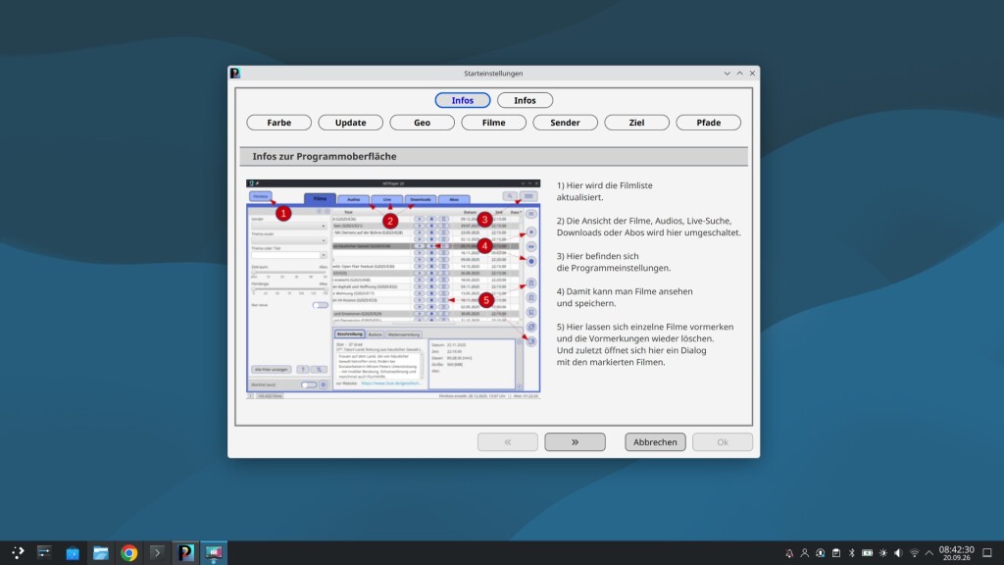Open System Settings from the taskbar
Viewport: 1004px width, 565px height.
click(x=44, y=552)
